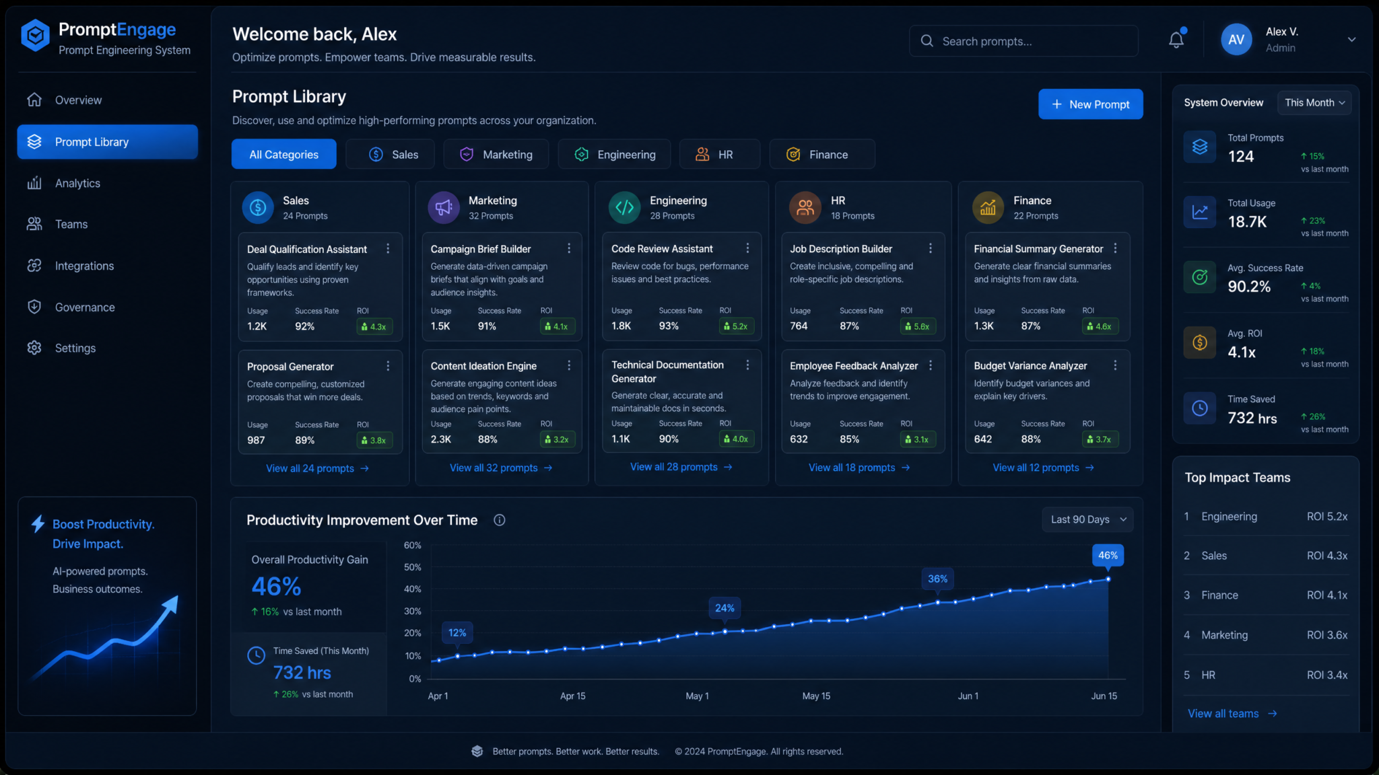Open the This Month period dropdown
Viewport: 1379px width, 775px height.
(x=1314, y=103)
